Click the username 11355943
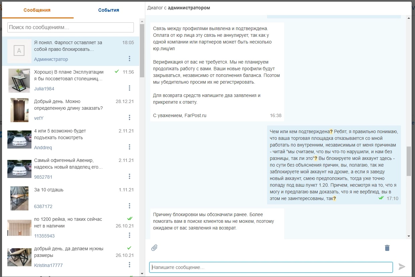The width and height of the screenshot is (415, 277). coord(44,236)
